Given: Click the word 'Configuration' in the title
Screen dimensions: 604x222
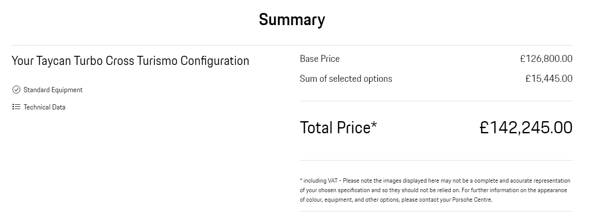Looking at the screenshot, I should (x=215, y=61).
